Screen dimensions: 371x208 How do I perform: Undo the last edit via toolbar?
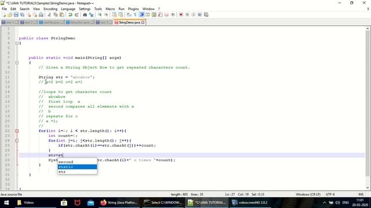tap(70, 14)
